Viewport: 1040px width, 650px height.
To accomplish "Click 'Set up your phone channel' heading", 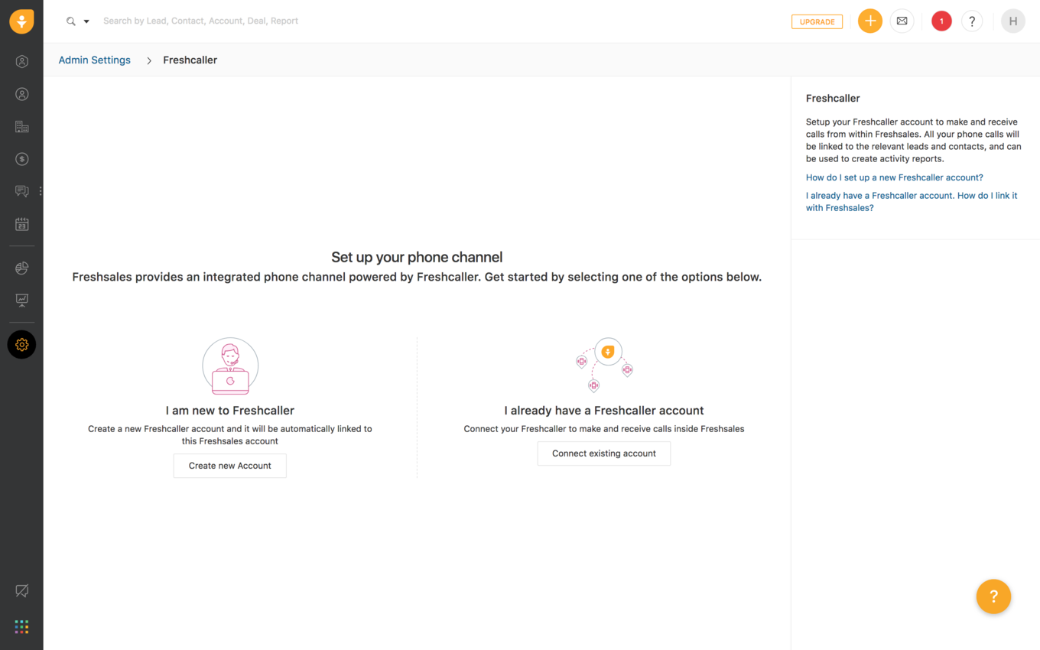I will 417,257.
